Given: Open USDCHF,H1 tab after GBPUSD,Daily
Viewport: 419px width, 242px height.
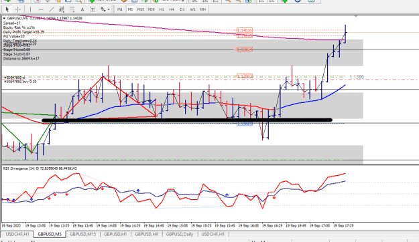Looking at the screenshot, I should point(213,234).
